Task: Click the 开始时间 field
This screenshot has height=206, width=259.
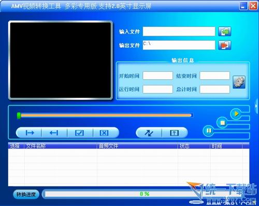Action: pos(158,76)
